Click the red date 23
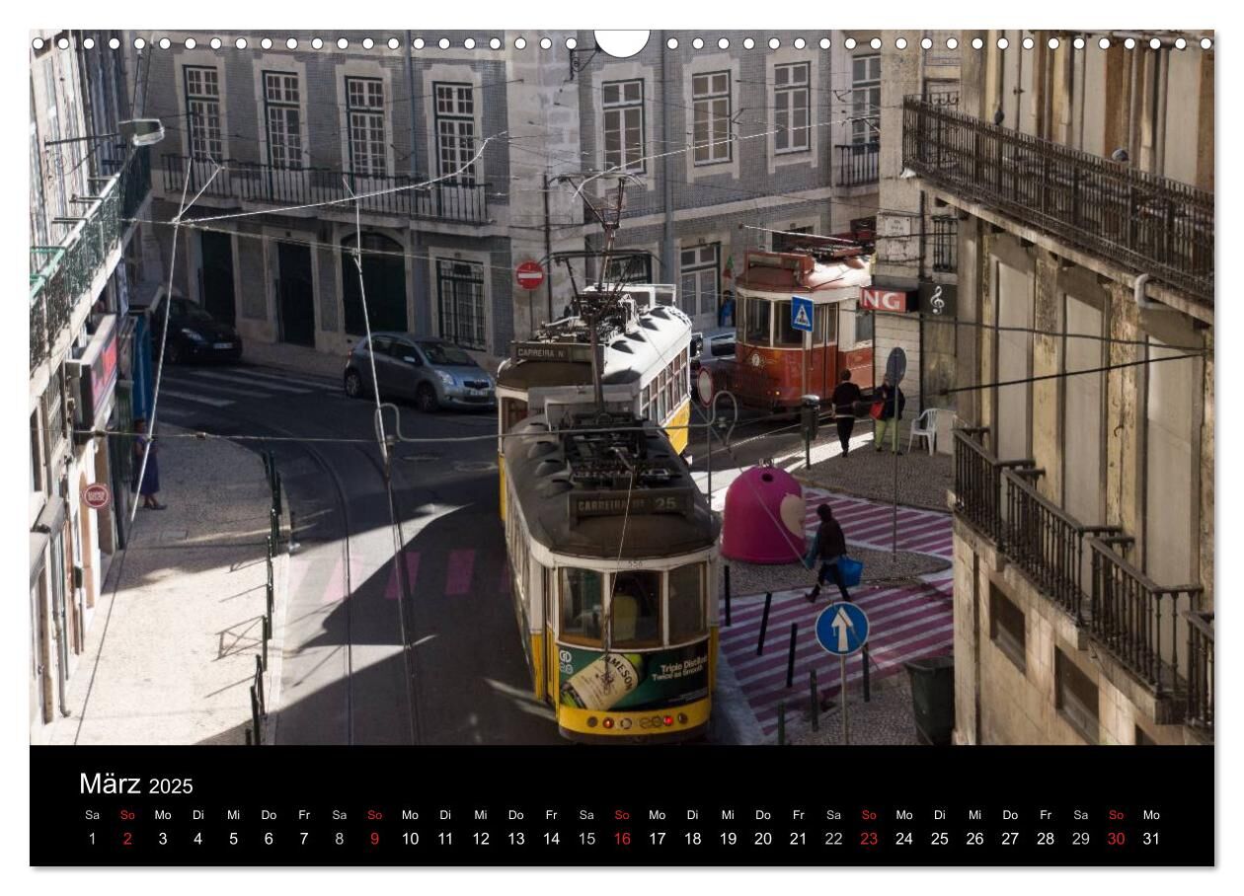1244x896 pixels. coord(869,839)
